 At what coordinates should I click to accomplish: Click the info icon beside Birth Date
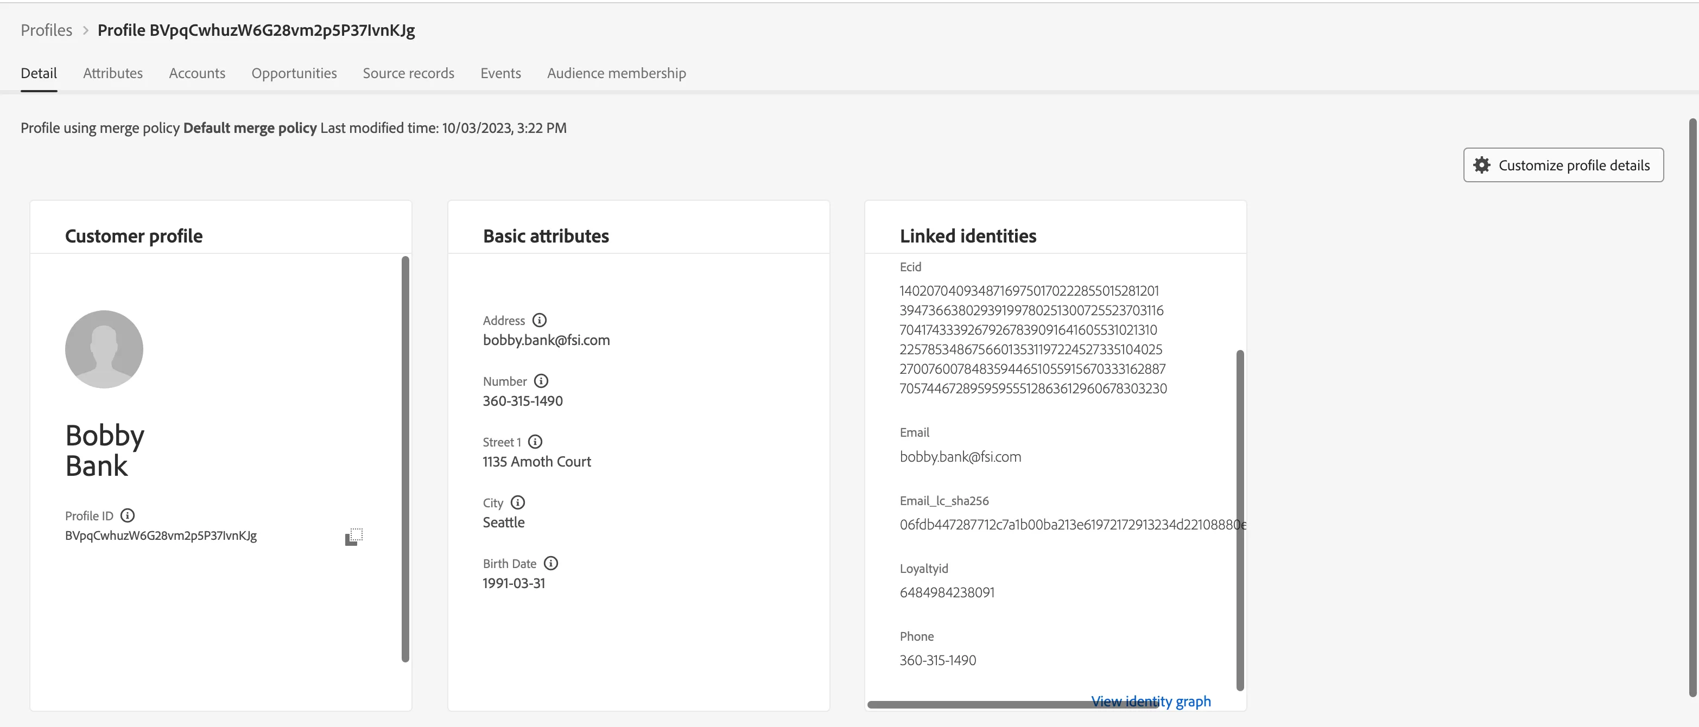(551, 563)
